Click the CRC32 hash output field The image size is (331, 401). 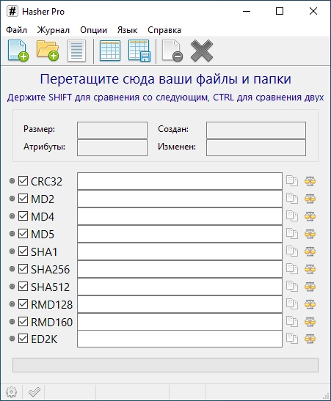pyautogui.click(x=180, y=181)
